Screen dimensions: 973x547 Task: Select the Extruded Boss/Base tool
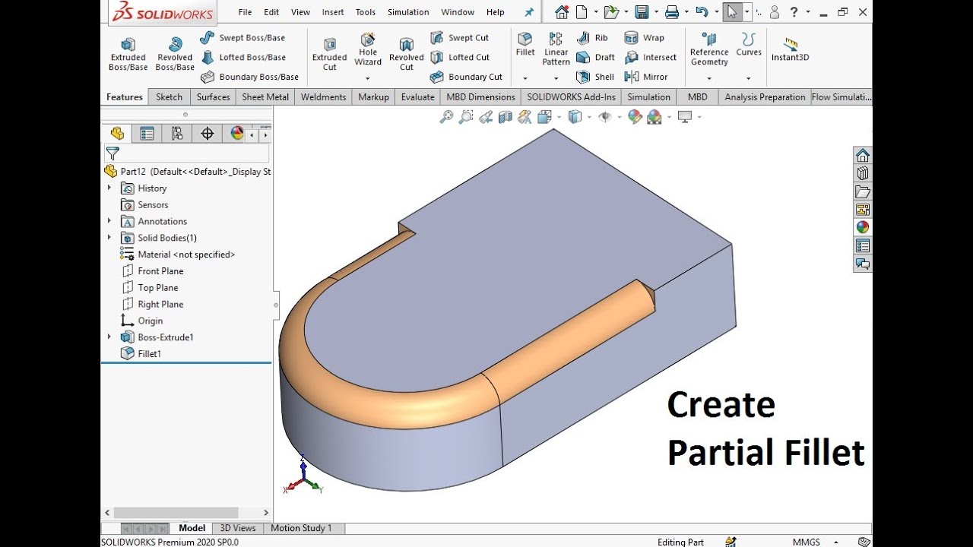click(x=128, y=54)
